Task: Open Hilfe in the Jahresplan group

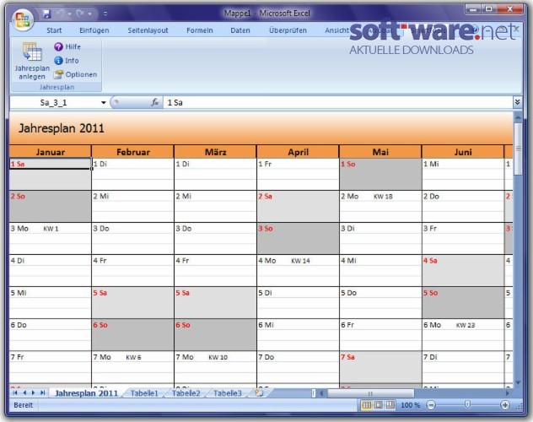Action: (x=67, y=46)
